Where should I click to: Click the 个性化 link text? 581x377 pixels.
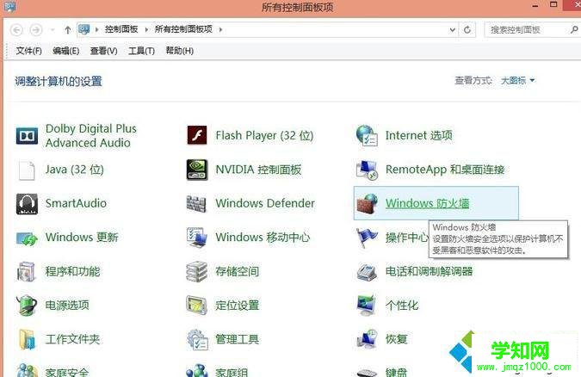pyautogui.click(x=402, y=305)
